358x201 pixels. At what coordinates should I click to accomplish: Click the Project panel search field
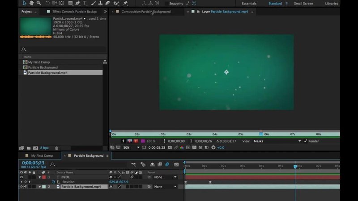(x=63, y=49)
